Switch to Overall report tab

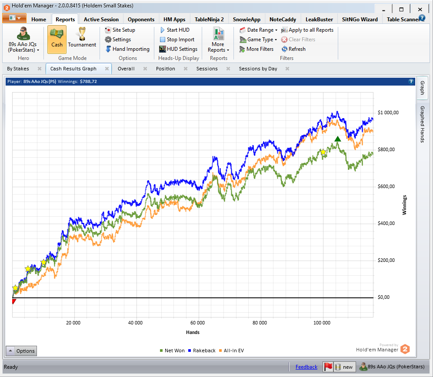tap(126, 69)
